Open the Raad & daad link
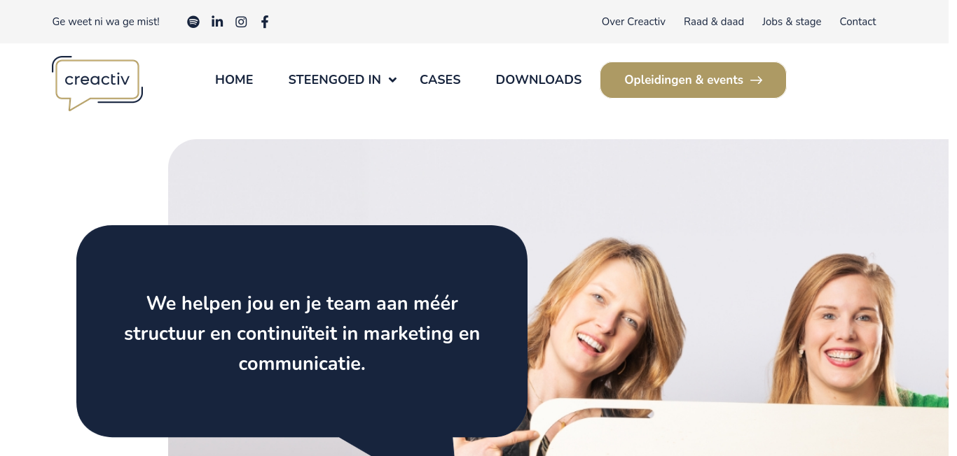Image resolution: width=957 pixels, height=456 pixels. pos(714,22)
